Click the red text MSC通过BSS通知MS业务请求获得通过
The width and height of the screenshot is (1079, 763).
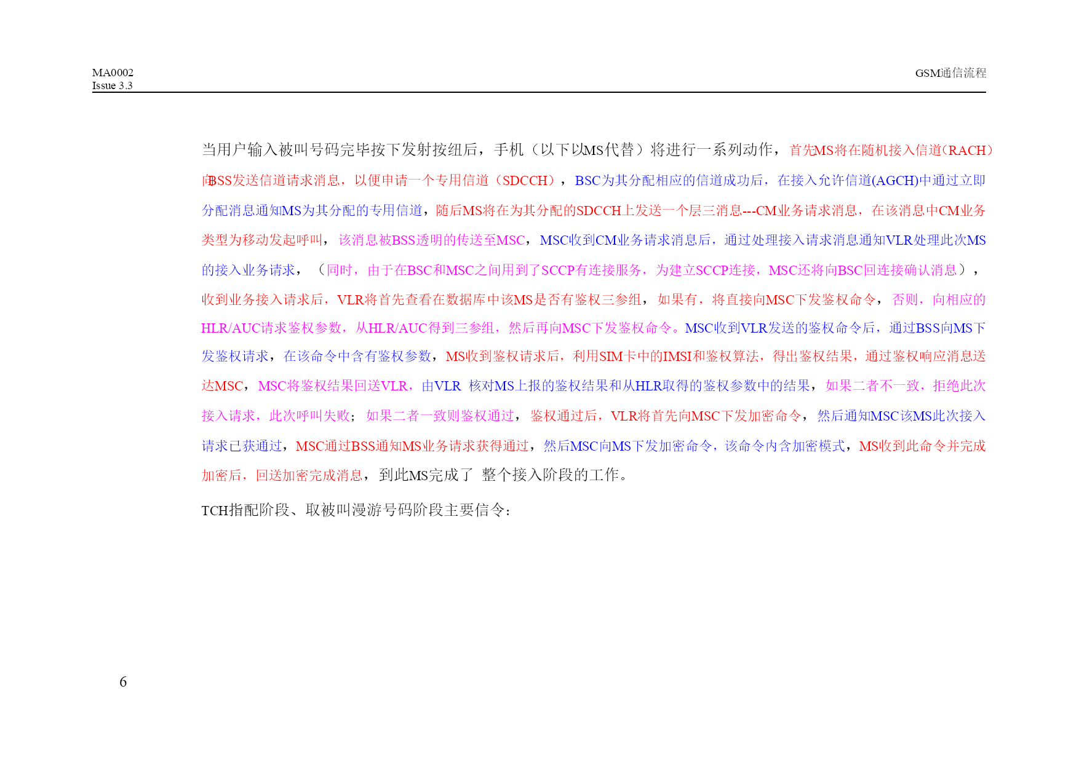412,446
